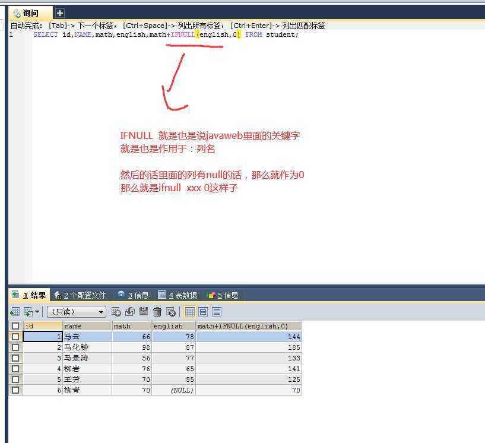Screen dimensions: 485x443
Task: Open the 5 信息 tab
Action: (223, 295)
